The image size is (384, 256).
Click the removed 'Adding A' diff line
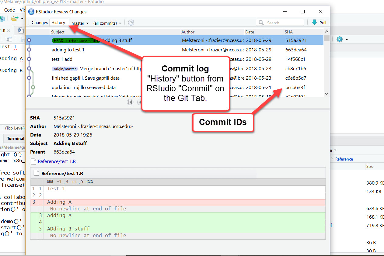click(178, 202)
